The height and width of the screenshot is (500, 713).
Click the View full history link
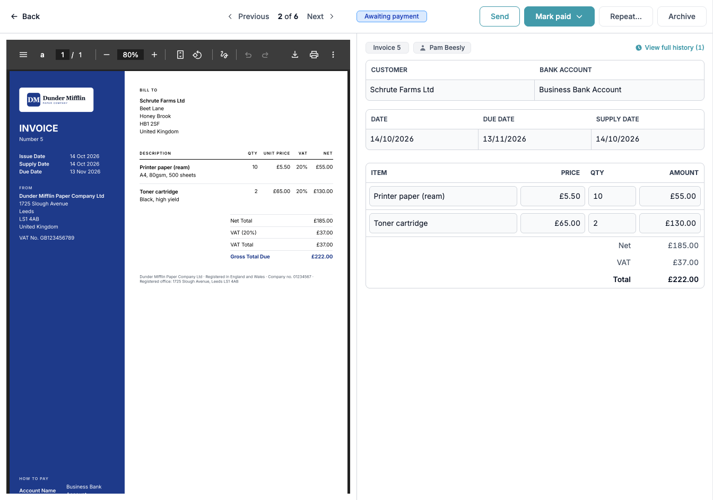pyautogui.click(x=670, y=48)
